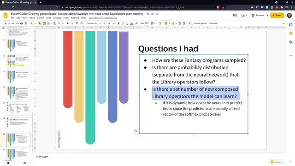Switch to grid view at bottom left

pyautogui.click(x=25, y=163)
